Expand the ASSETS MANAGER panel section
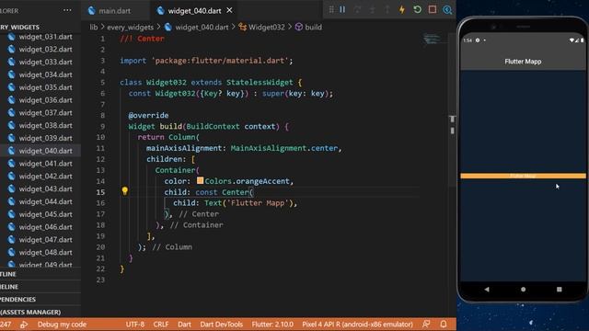Screen dimensions: 589x331 pos(40,313)
